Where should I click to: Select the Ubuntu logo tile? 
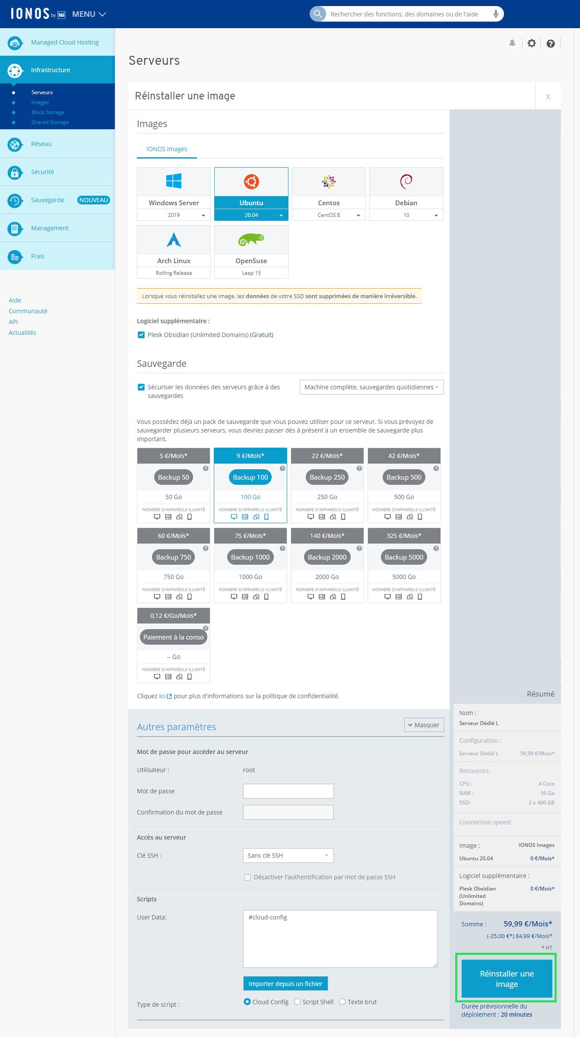[x=251, y=181]
